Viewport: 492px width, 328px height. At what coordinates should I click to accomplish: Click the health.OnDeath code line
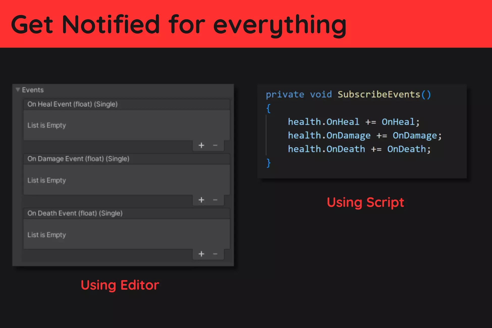pos(359,149)
